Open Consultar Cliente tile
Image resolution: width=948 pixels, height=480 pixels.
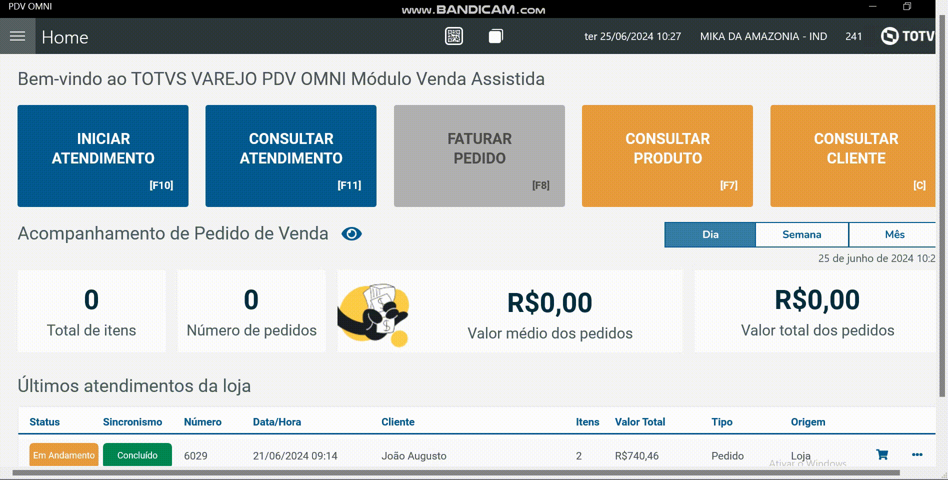853,156
